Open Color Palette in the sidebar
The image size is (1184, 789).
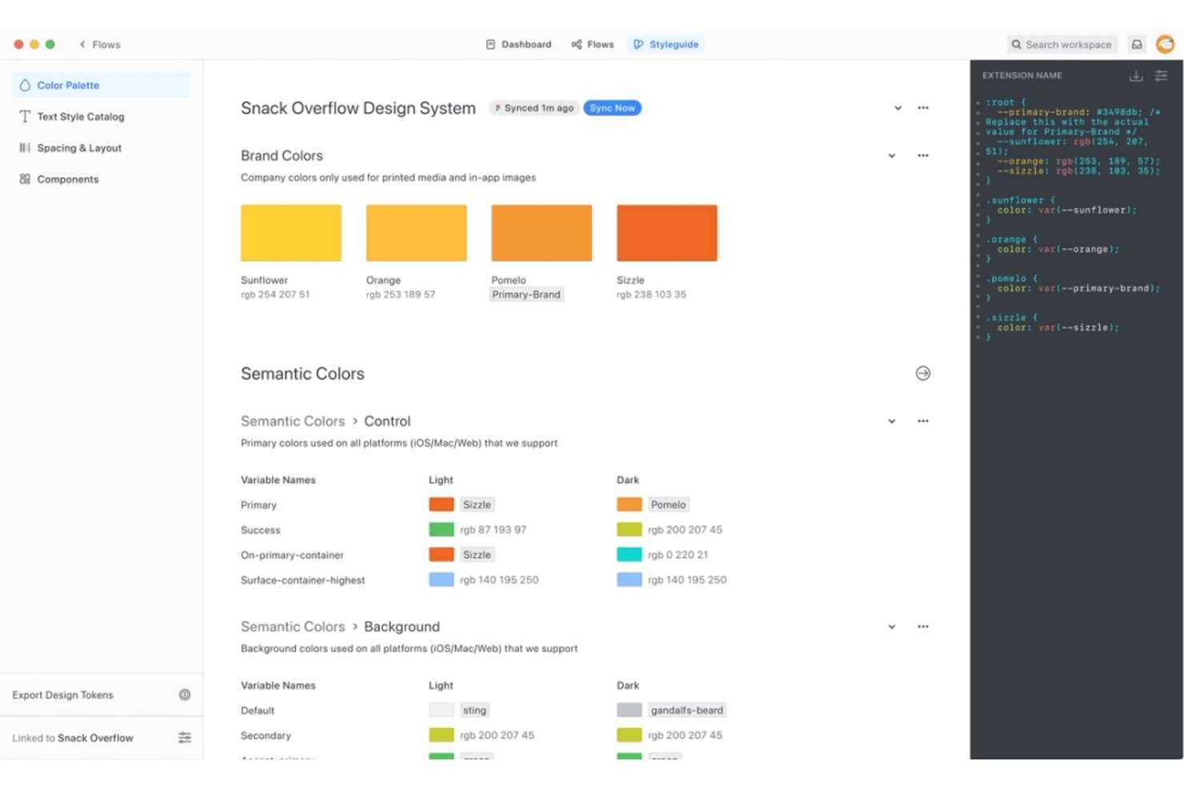coord(102,86)
